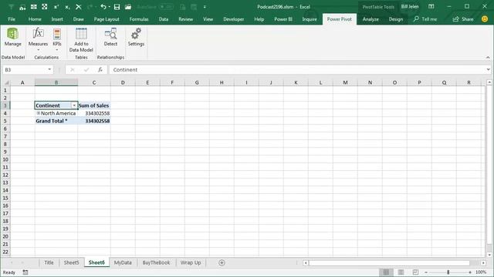The image size is (494, 277).
Task: Zoom out with the minus button
Action: (426, 272)
